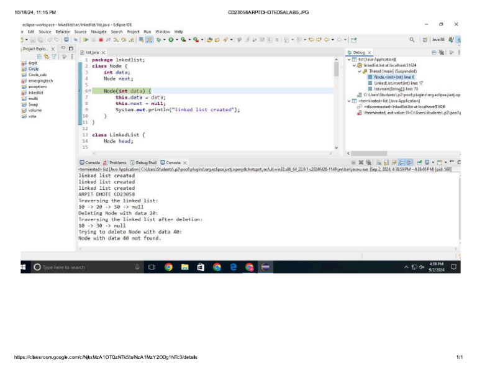Click the Resume debug button
This screenshot has height=369, width=477.
86,40
